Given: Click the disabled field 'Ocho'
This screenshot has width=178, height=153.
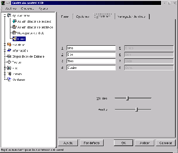Looking at the screenshot, I should click(x=149, y=68).
